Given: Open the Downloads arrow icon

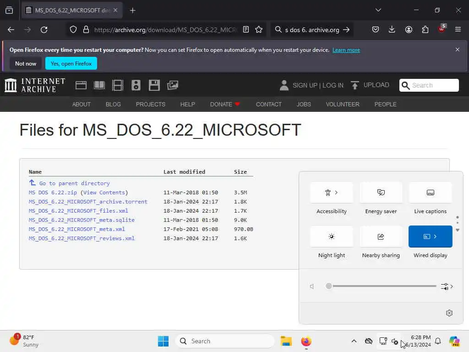Looking at the screenshot, I should click(x=392, y=30).
